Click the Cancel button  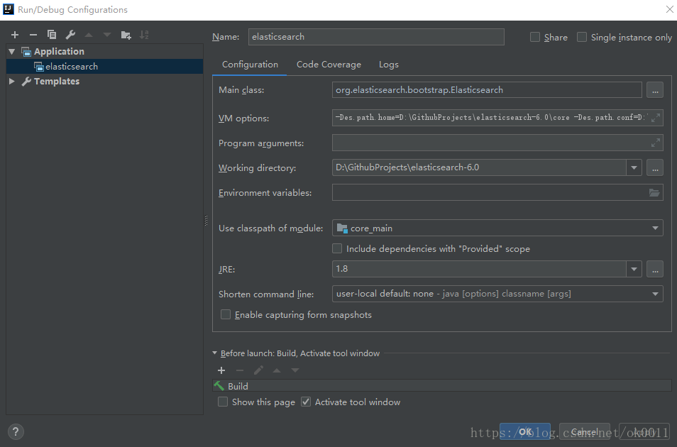point(585,431)
